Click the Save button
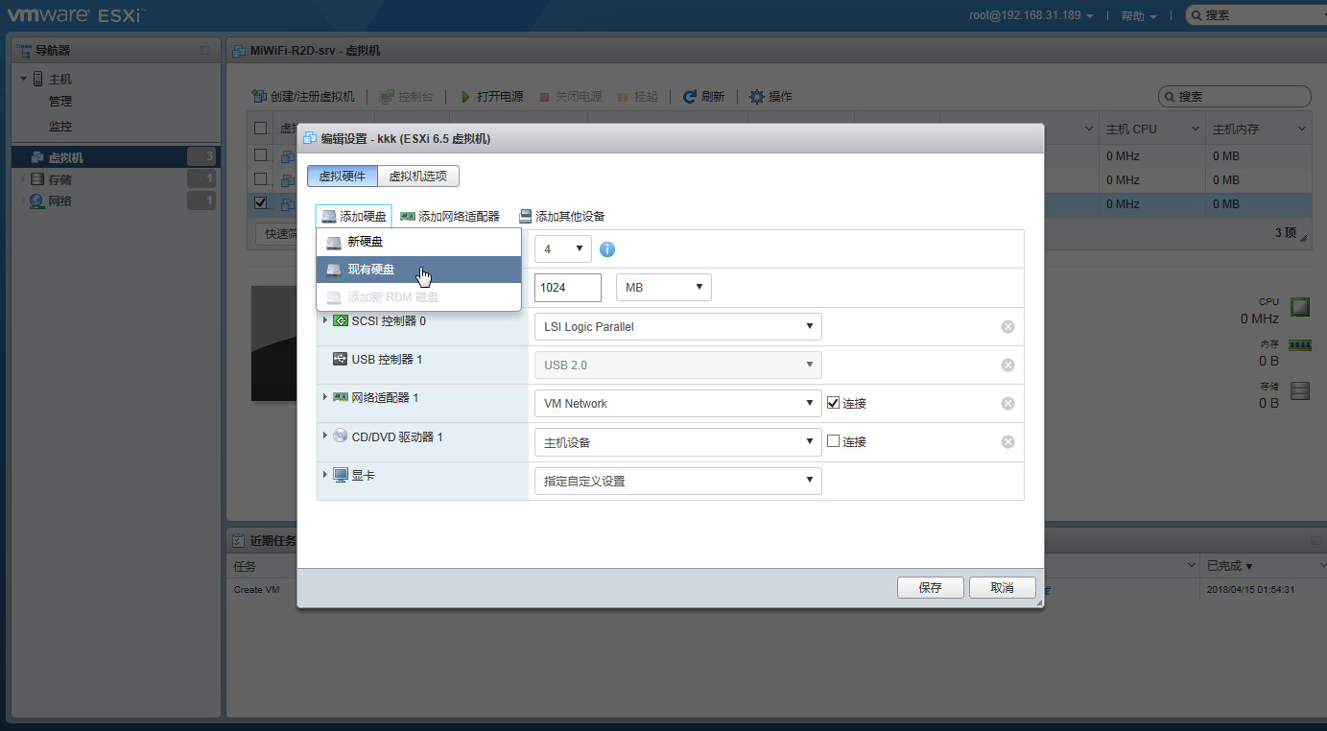Image resolution: width=1327 pixels, height=731 pixels. [x=930, y=587]
